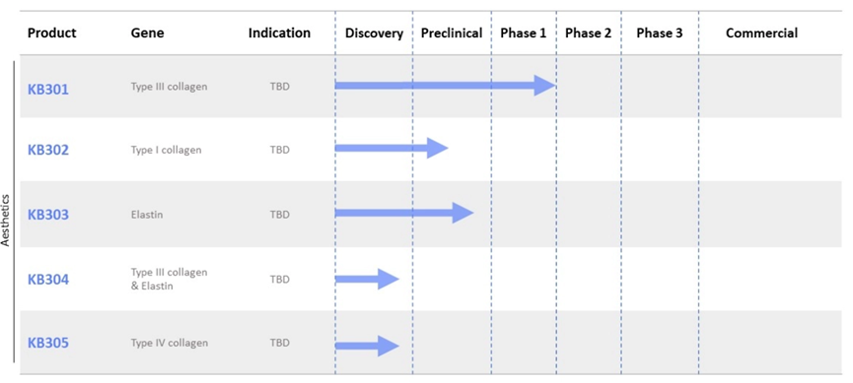Select the Elastin gene cell
The image size is (853, 383).
[x=147, y=215]
